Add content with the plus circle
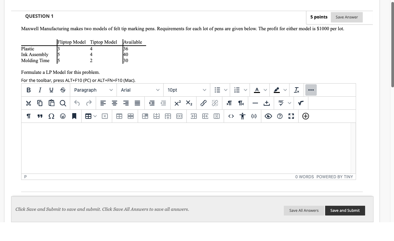 [x=306, y=116]
